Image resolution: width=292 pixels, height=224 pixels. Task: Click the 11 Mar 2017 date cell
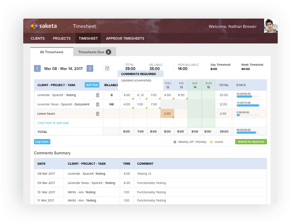pos(46,200)
